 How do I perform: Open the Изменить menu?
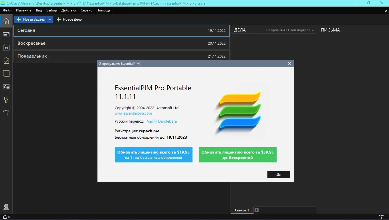24,10
